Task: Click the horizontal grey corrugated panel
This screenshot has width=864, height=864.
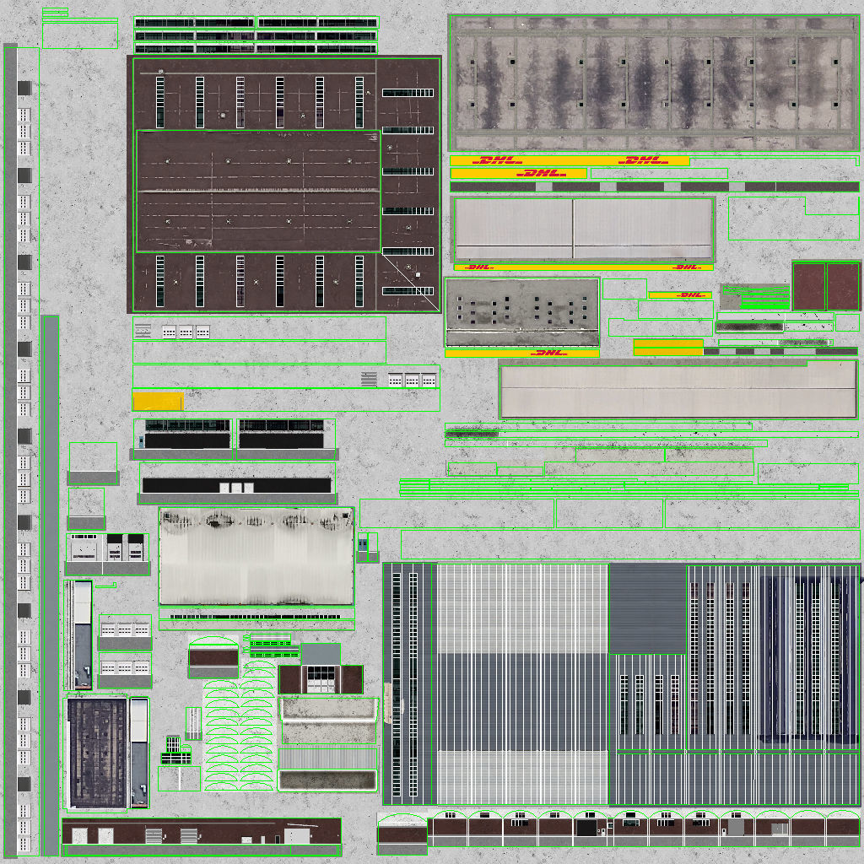Action: pyautogui.click(x=328, y=759)
